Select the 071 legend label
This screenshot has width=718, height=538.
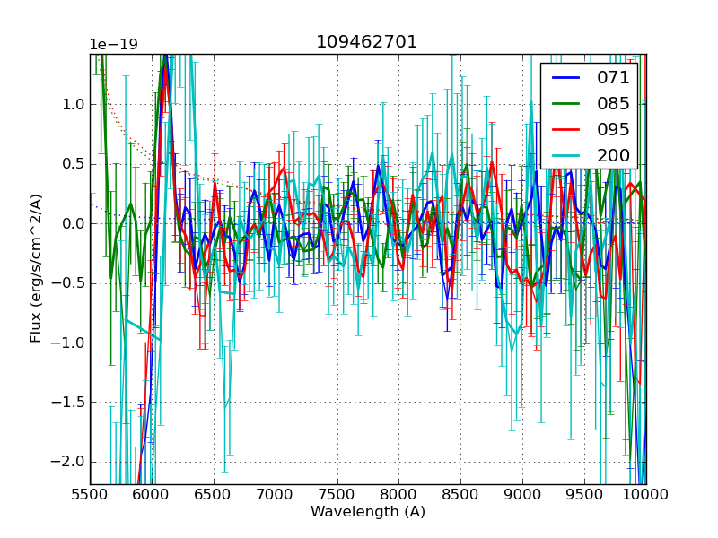point(613,78)
